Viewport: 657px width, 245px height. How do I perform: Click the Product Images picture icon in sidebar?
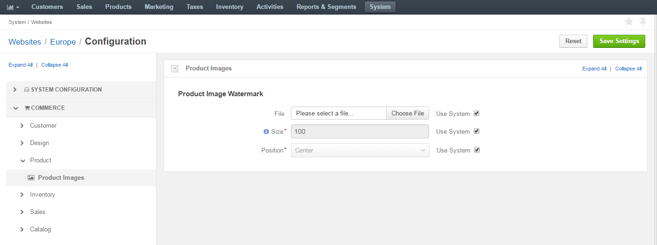[x=31, y=178]
